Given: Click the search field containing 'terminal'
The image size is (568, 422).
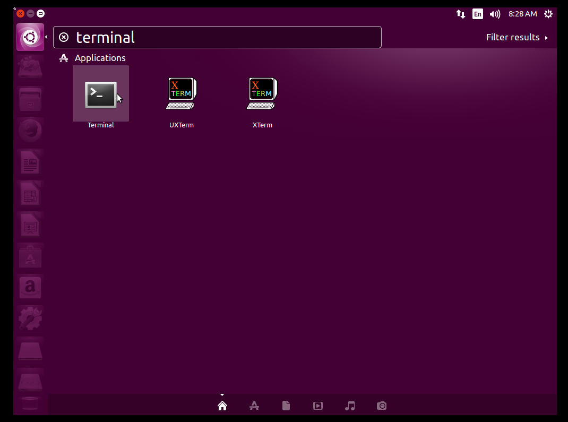Looking at the screenshot, I should point(217,37).
